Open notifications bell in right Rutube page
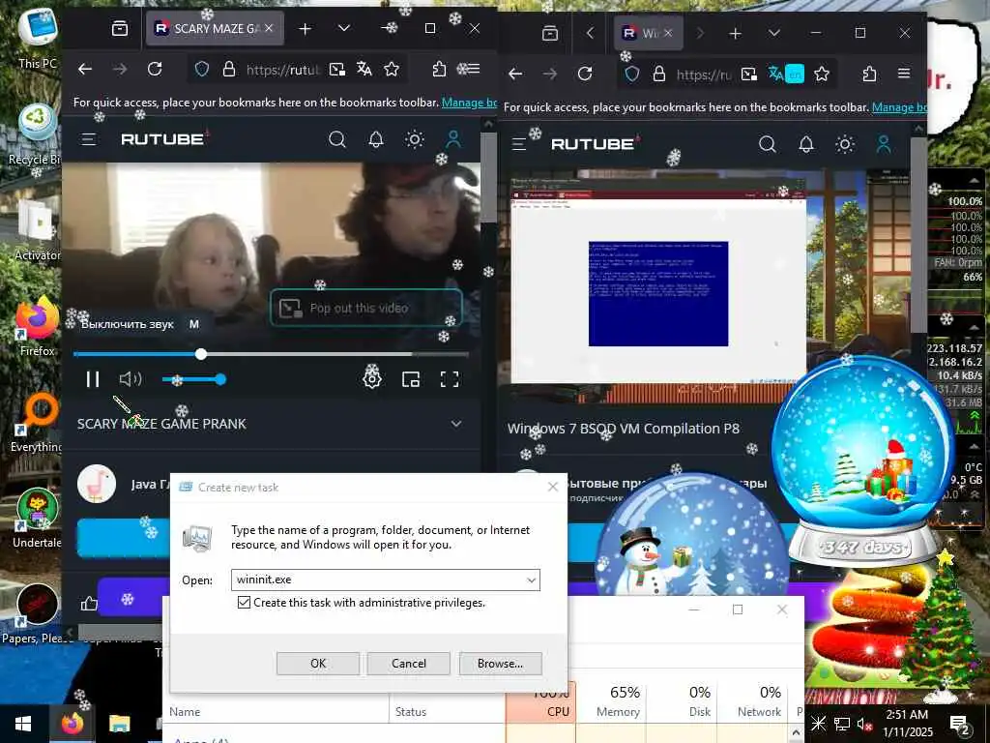Screen dimensions: 990x743 click(806, 144)
